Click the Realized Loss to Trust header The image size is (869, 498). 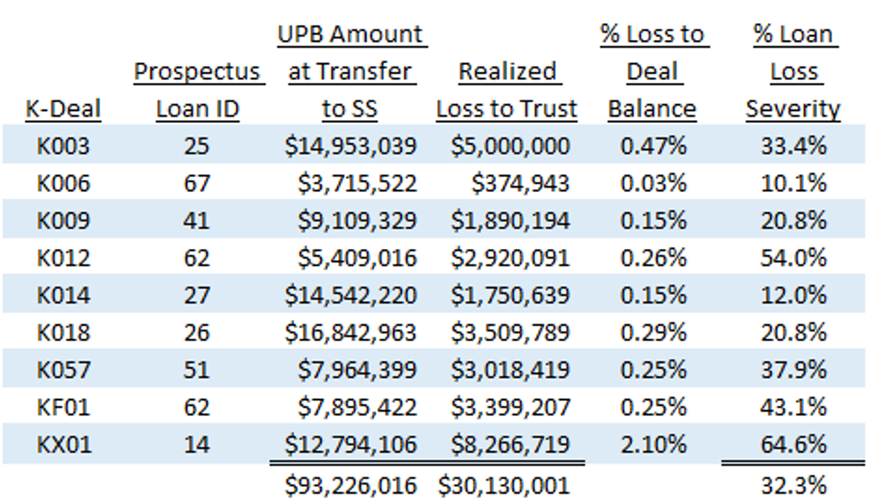click(507, 90)
